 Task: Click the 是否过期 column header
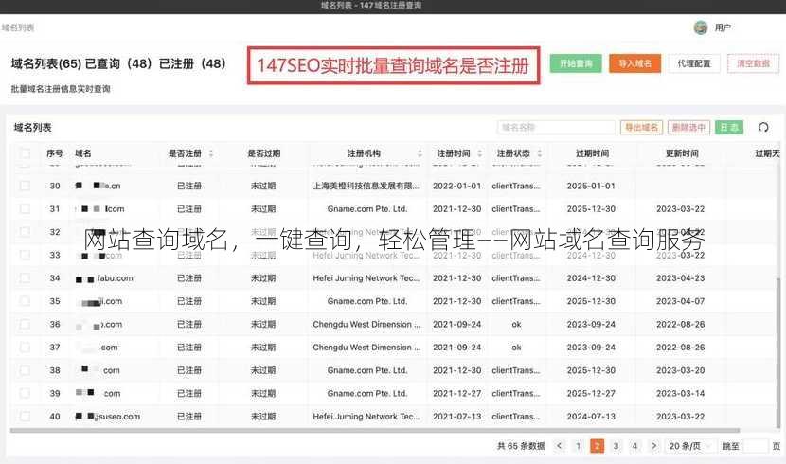point(263,153)
